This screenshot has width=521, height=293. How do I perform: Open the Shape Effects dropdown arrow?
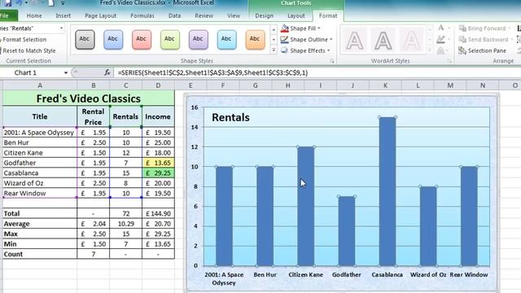(x=329, y=50)
